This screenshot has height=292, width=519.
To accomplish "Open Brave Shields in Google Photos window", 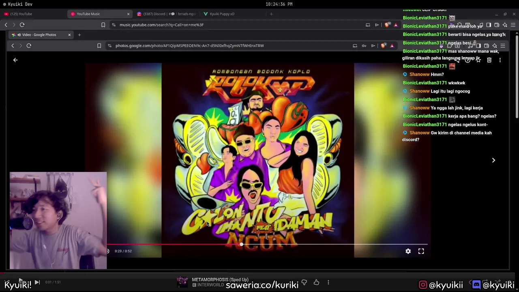I will (384, 45).
